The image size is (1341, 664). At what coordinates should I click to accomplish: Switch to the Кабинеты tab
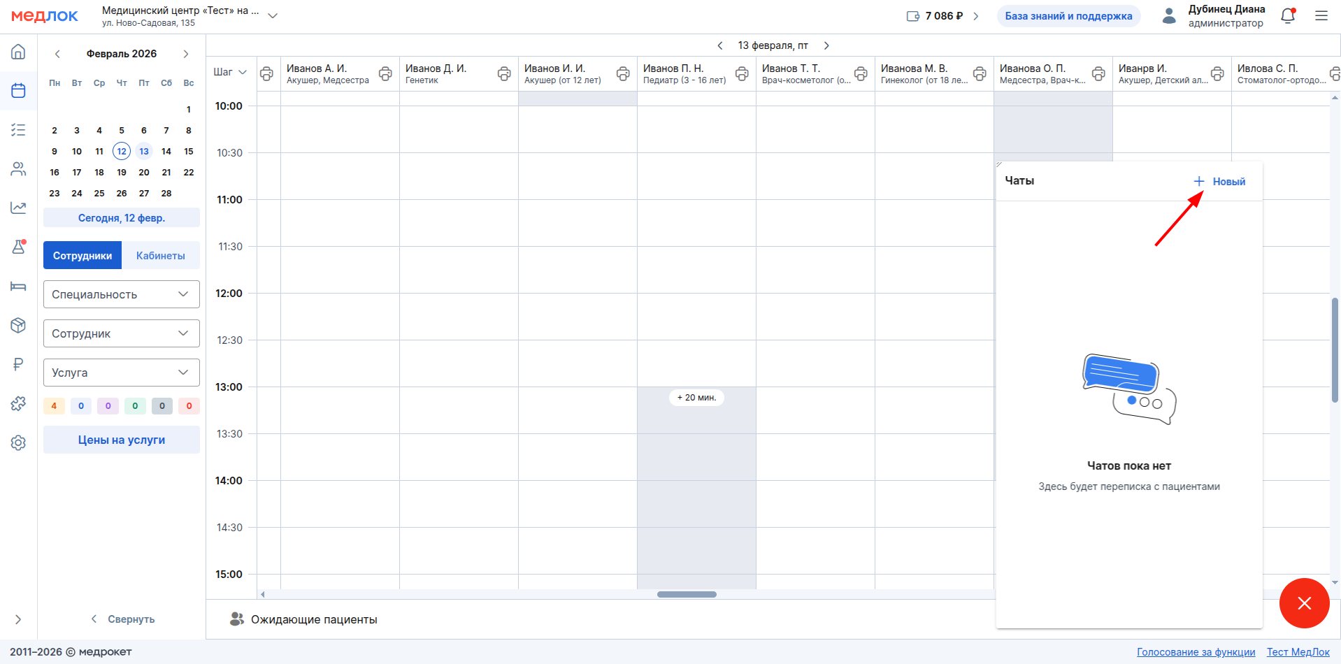160,256
